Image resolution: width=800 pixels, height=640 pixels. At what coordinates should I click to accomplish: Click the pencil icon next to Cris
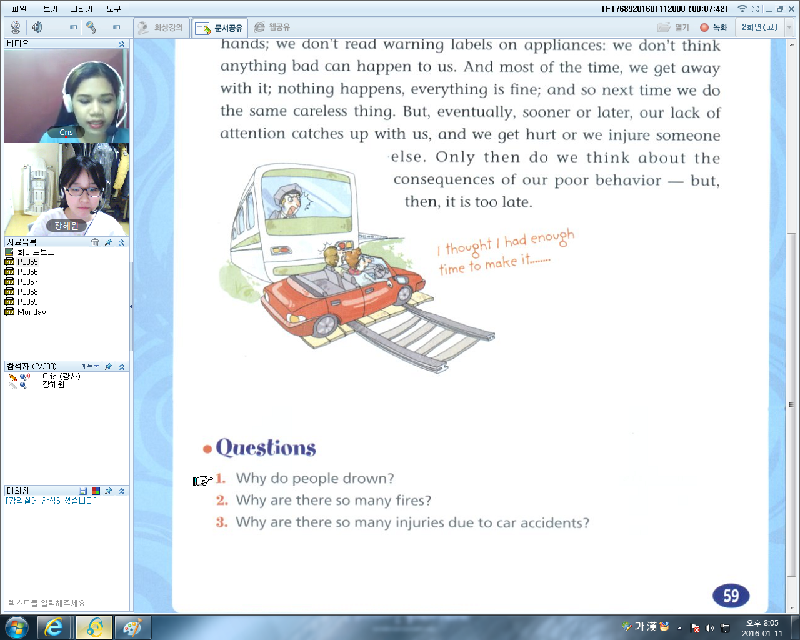point(12,377)
